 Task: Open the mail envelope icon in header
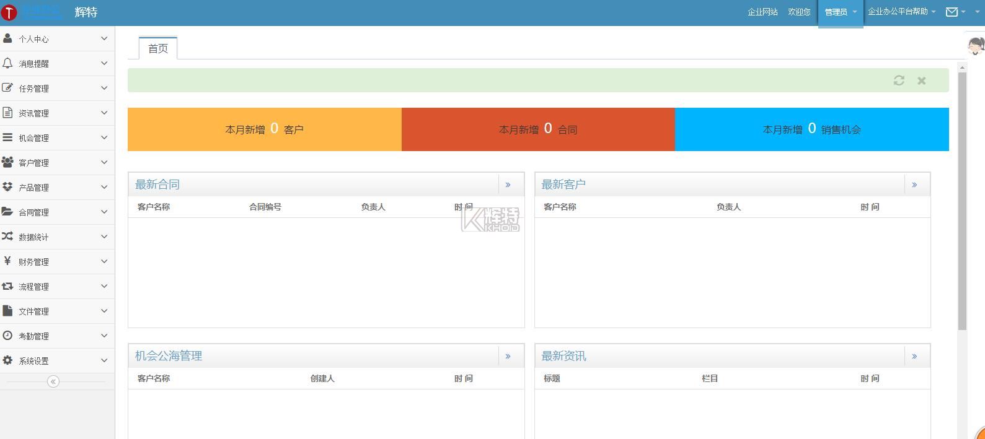pos(952,12)
